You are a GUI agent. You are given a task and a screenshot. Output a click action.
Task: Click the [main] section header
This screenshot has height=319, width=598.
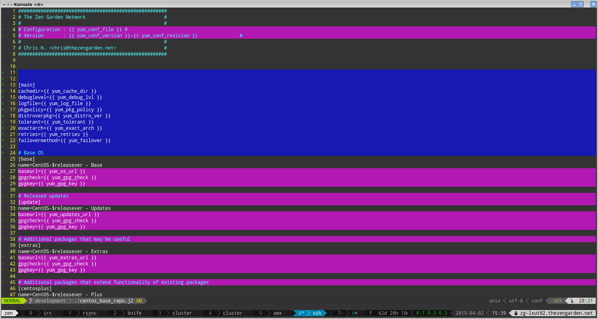(x=27, y=85)
